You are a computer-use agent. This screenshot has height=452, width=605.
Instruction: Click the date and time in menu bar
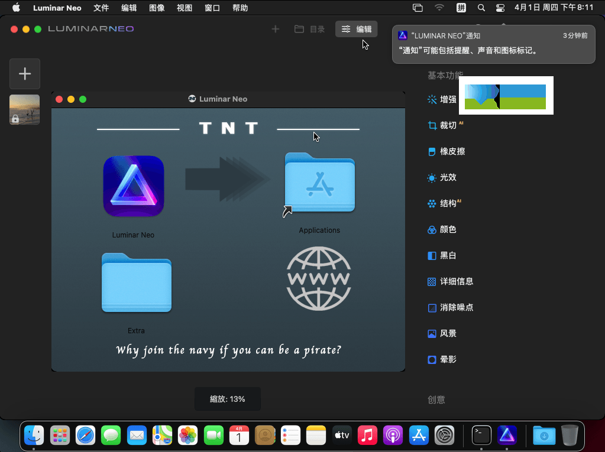(x=554, y=8)
